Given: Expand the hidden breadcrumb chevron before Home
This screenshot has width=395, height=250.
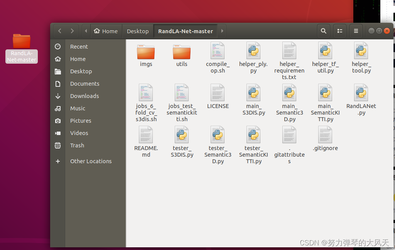Looking at the screenshot, I should 86,31.
